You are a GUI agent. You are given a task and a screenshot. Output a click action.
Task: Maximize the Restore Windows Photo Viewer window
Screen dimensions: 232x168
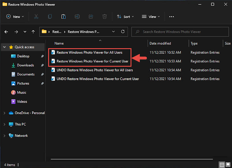(212, 4)
